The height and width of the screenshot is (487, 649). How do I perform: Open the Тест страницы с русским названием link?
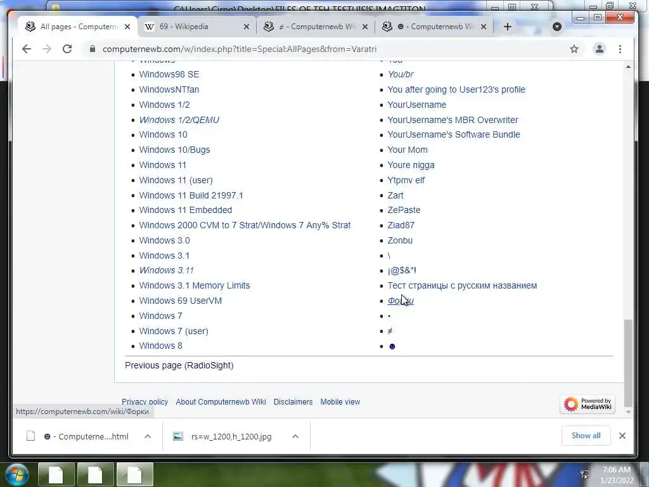462,286
